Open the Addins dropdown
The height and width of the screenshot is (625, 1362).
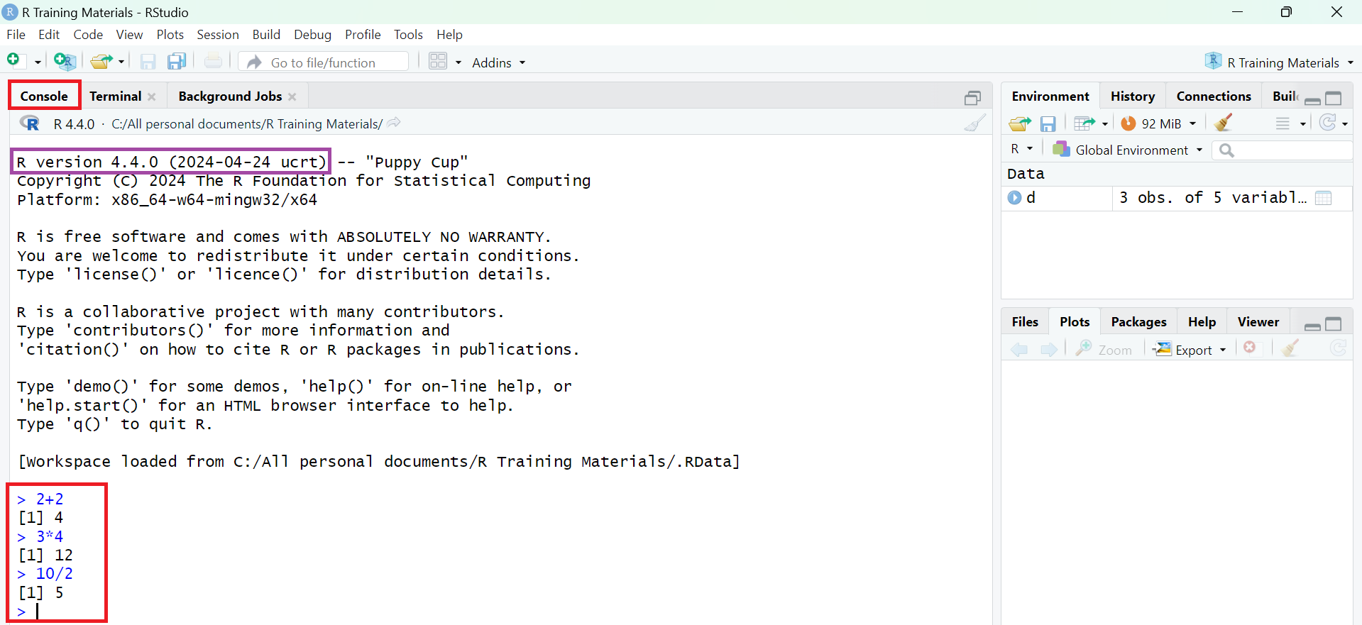[498, 62]
